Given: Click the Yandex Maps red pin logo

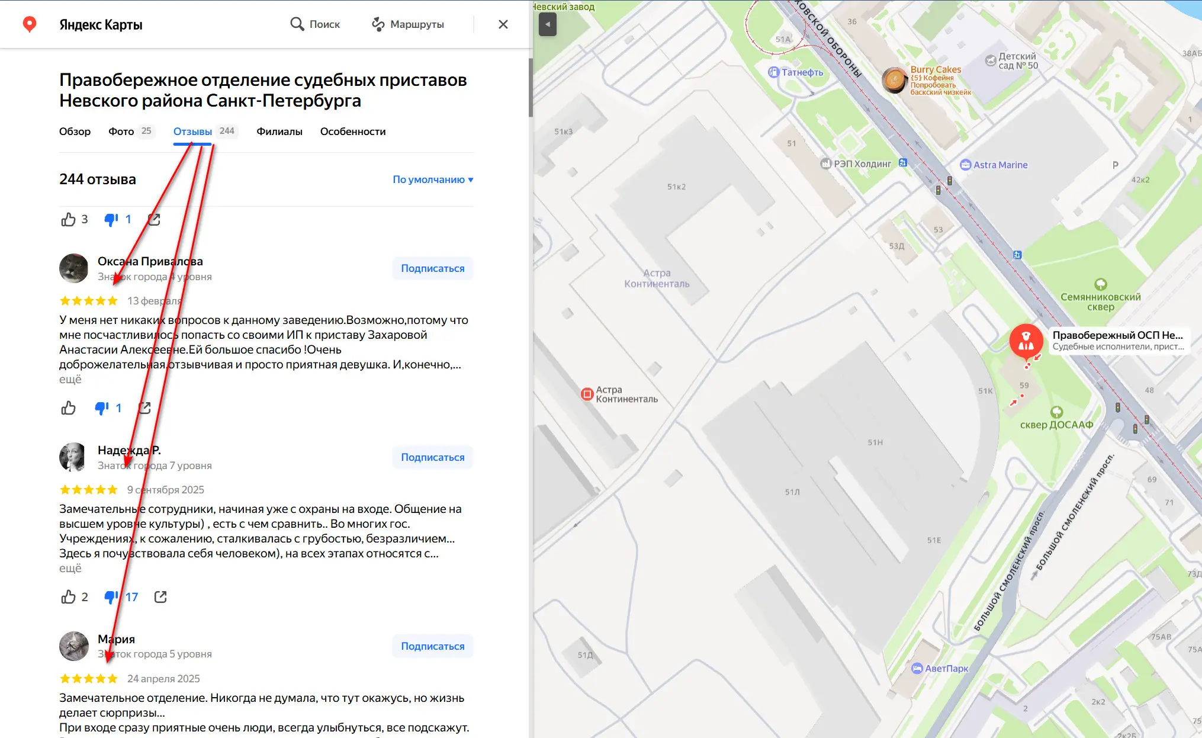Looking at the screenshot, I should [x=29, y=24].
